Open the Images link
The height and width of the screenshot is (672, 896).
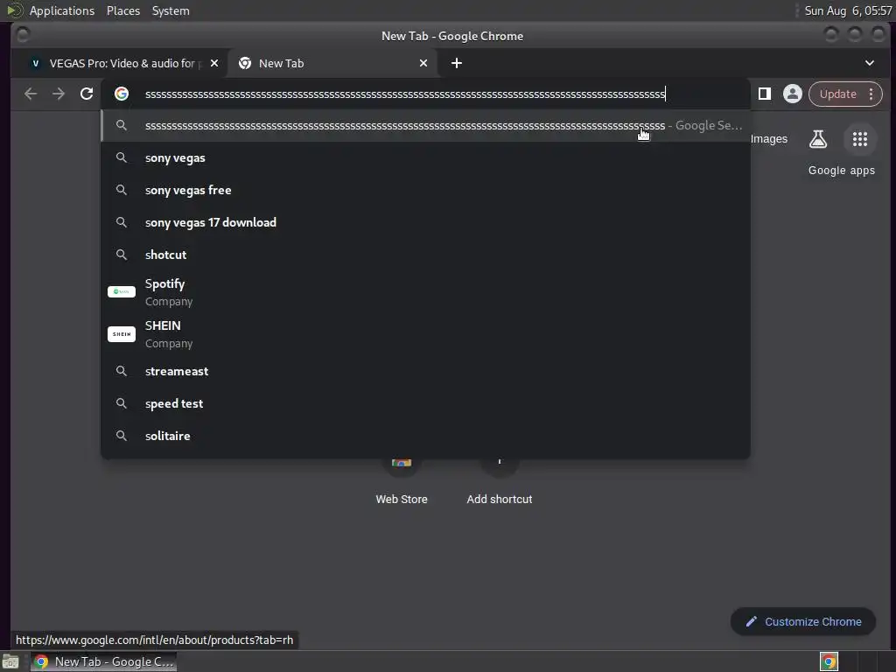click(768, 139)
